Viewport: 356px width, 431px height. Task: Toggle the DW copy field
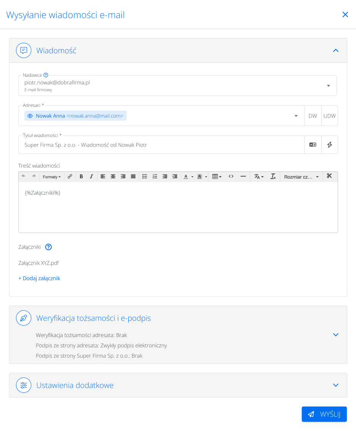pyautogui.click(x=313, y=116)
